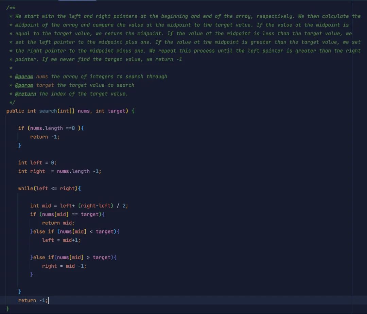Click final 'return -1;' on the highlighted line
The height and width of the screenshot is (314, 367).
[33, 300]
